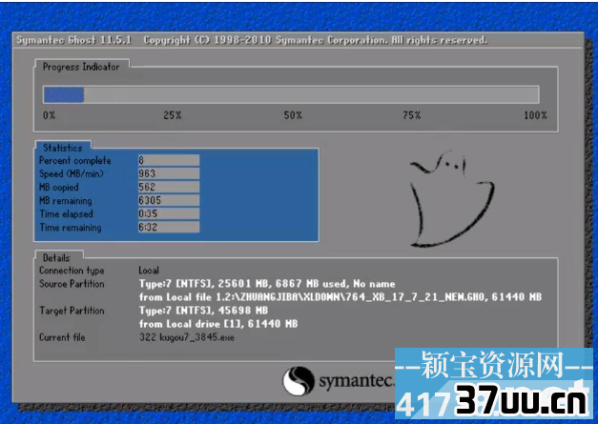This screenshot has height=424, width=598.
Task: Click 'from Local drive [1], 61440 MB'
Action: 218,324
